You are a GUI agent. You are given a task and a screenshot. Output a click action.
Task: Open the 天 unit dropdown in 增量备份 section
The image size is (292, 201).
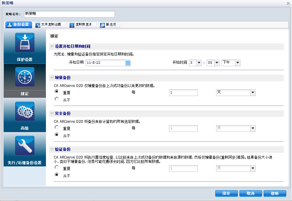pyautogui.click(x=253, y=92)
